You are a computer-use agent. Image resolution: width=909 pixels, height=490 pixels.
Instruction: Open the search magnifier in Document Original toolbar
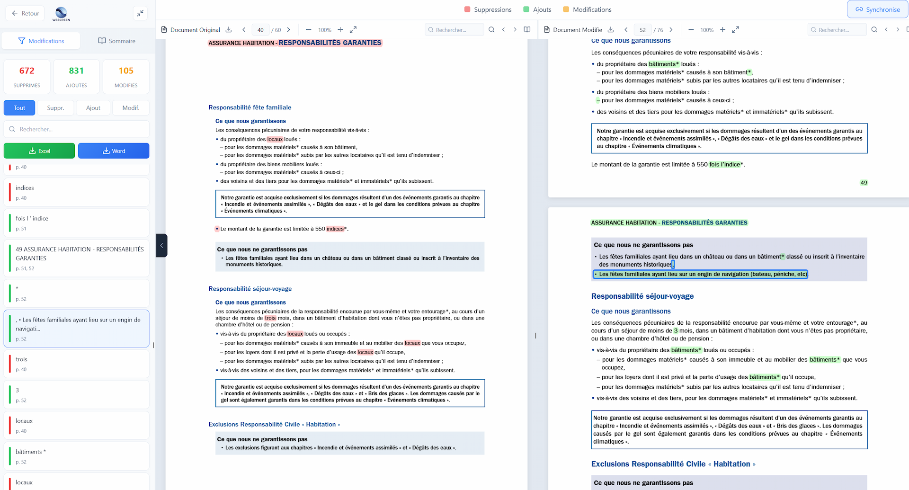[x=491, y=29]
